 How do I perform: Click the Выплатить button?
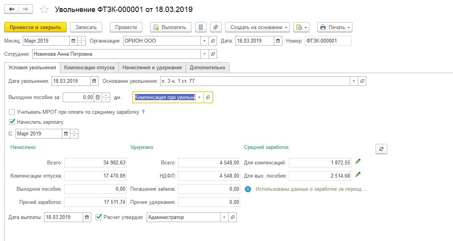(171, 27)
